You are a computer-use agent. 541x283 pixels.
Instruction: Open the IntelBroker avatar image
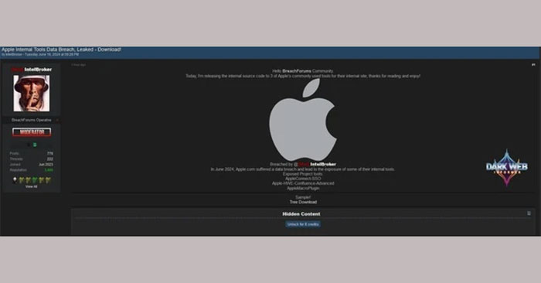click(32, 94)
